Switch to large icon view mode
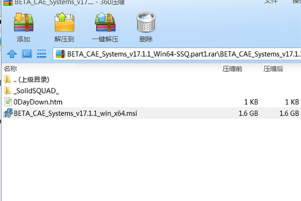 pyautogui.click(x=27, y=54)
